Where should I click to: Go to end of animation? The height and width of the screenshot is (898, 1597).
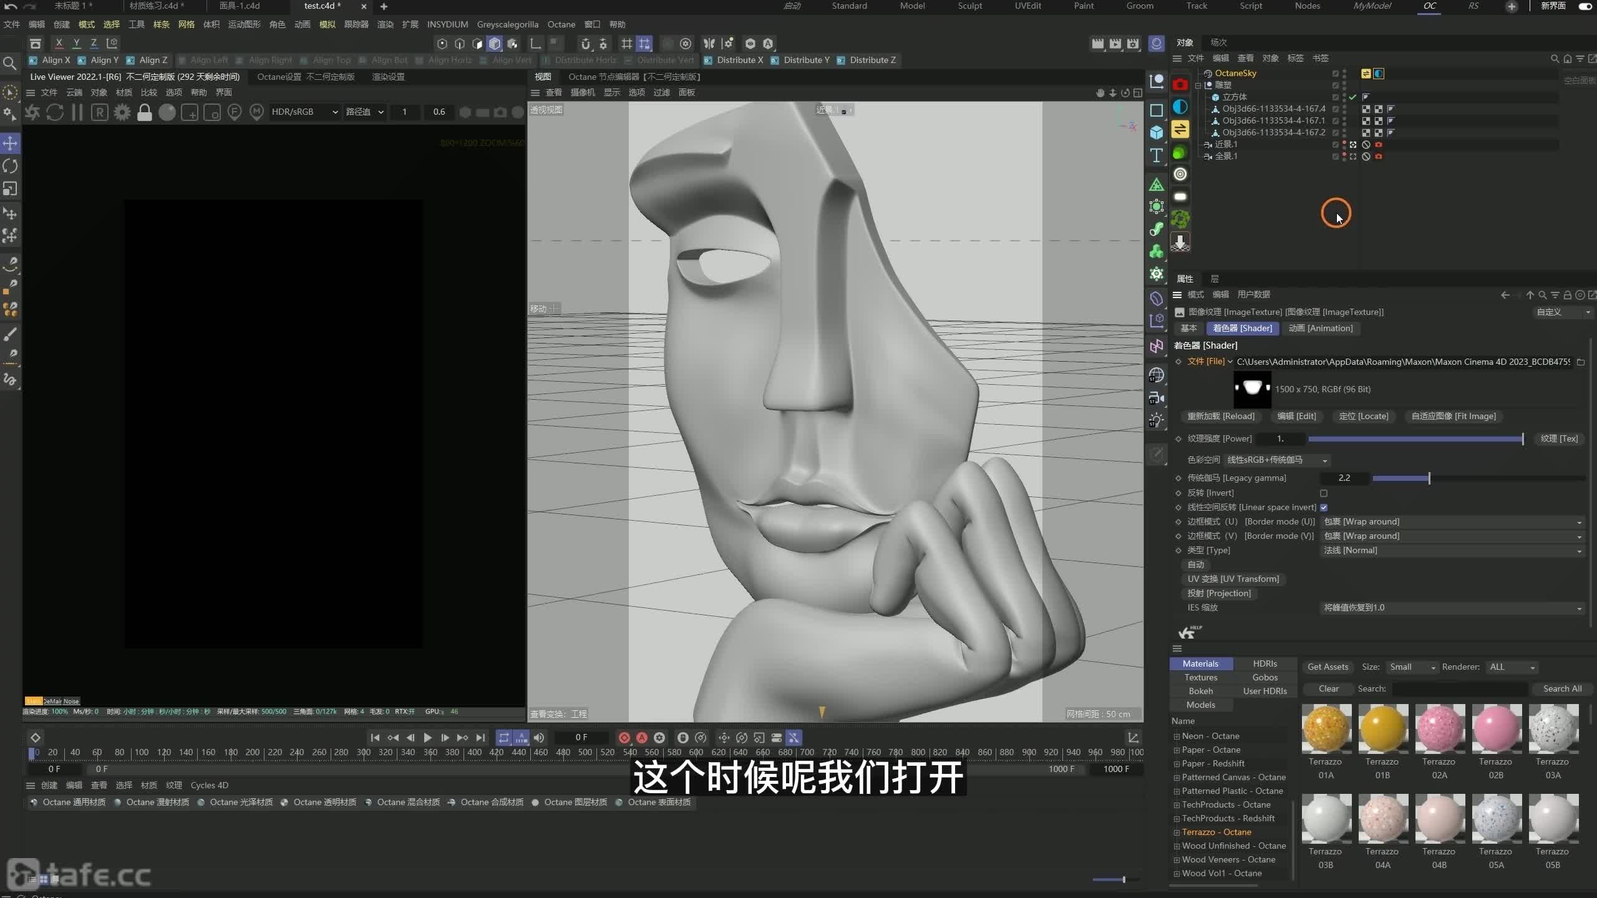pos(480,738)
